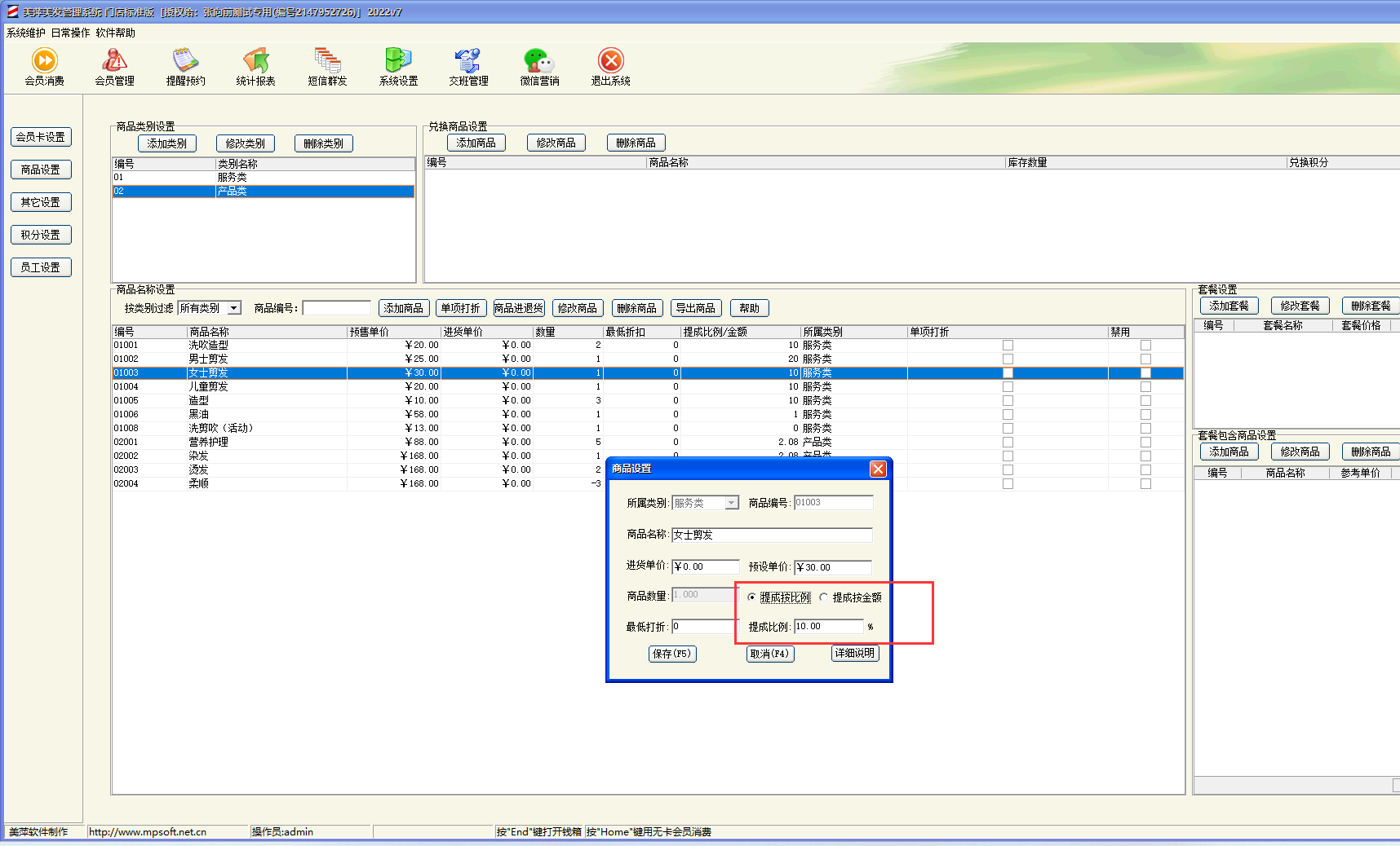Open the 系统设置 toolbar icon
Screen dimensions: 1400x846
coord(398,67)
